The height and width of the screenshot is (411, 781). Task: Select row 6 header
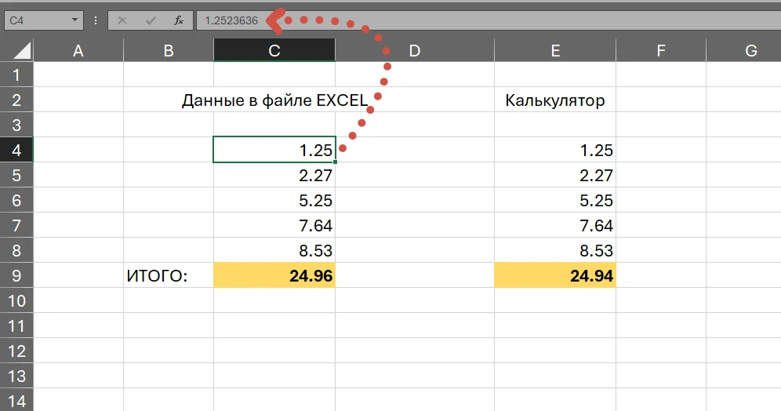(x=16, y=200)
